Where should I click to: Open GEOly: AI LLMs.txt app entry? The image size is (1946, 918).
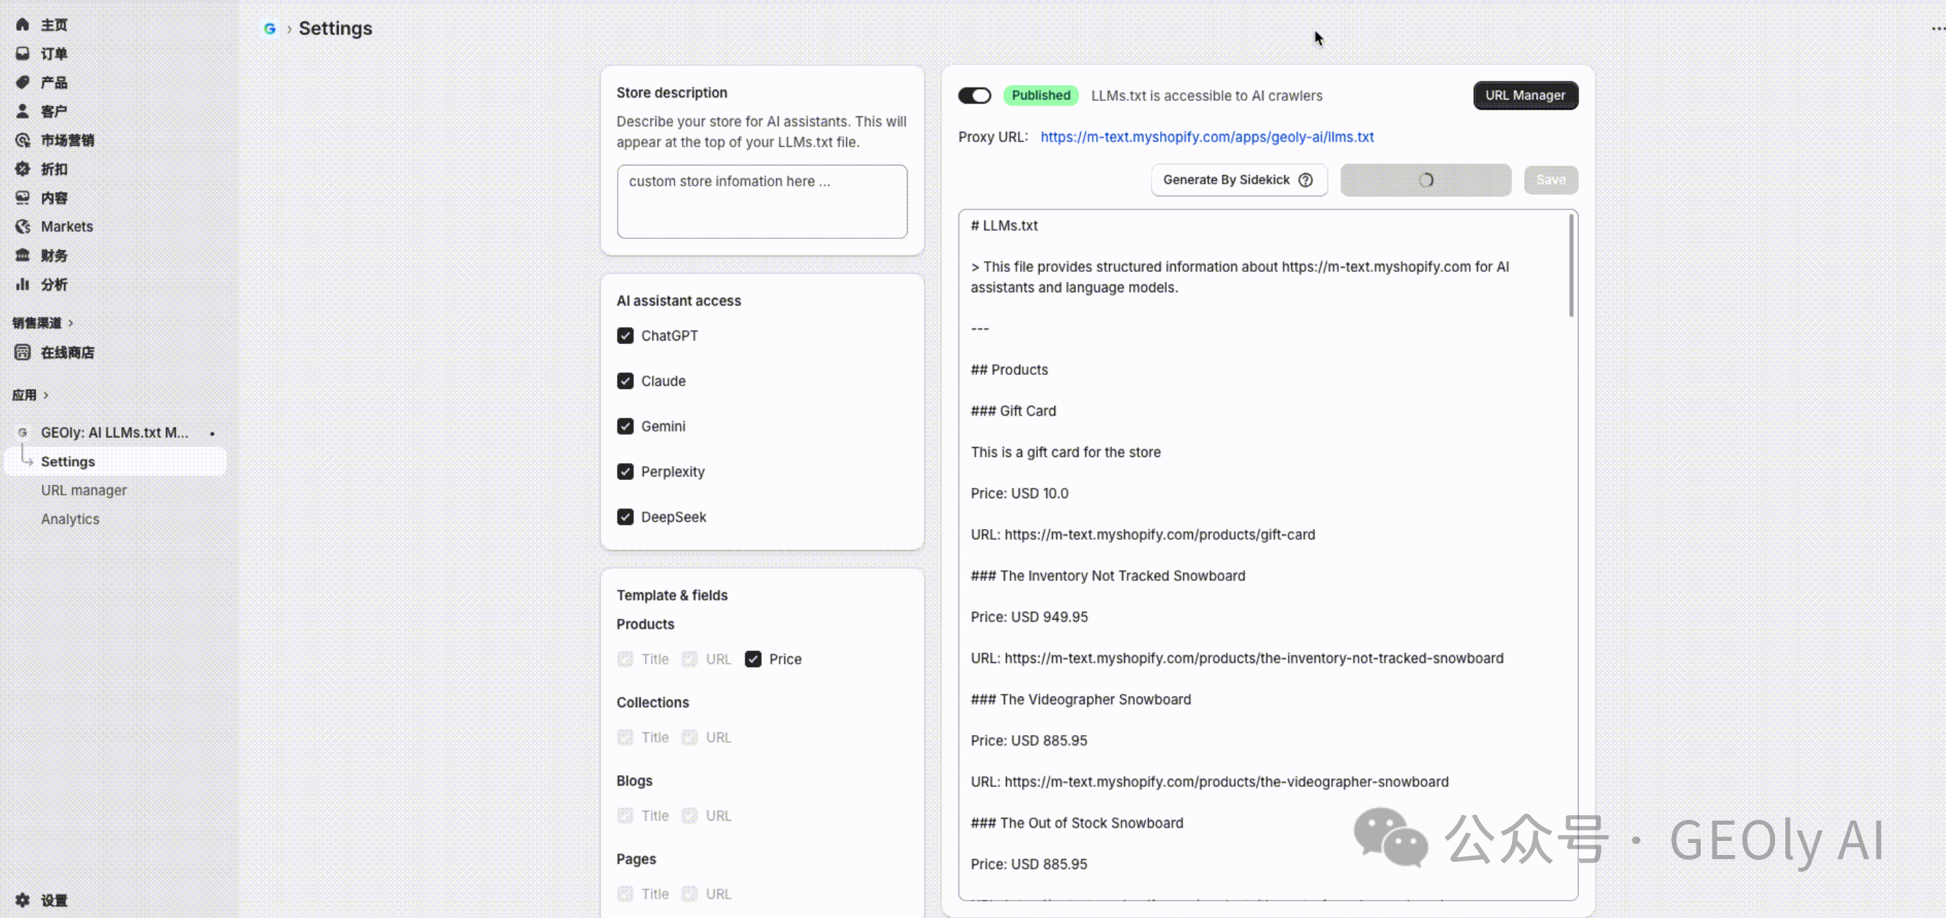tap(115, 432)
